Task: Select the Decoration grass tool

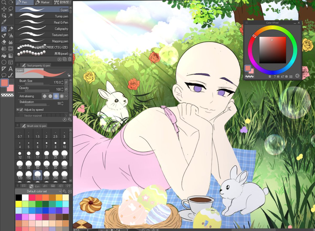Action: 11,42
